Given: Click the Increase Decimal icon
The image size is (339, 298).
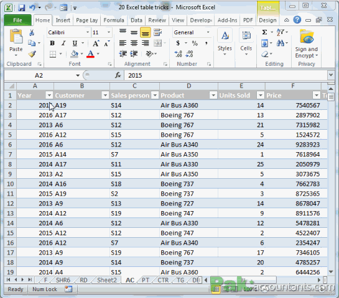Looking at the screenshot, I should pos(179,54).
